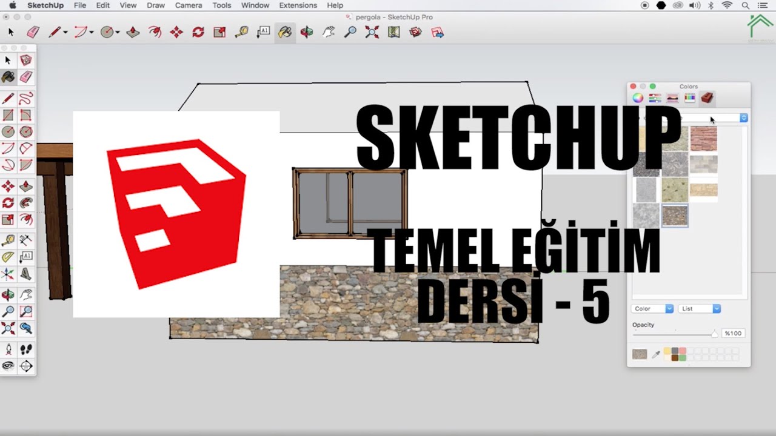Click the current material swatch beside eyedropper
Image resolution: width=776 pixels, height=436 pixels.
click(x=640, y=354)
